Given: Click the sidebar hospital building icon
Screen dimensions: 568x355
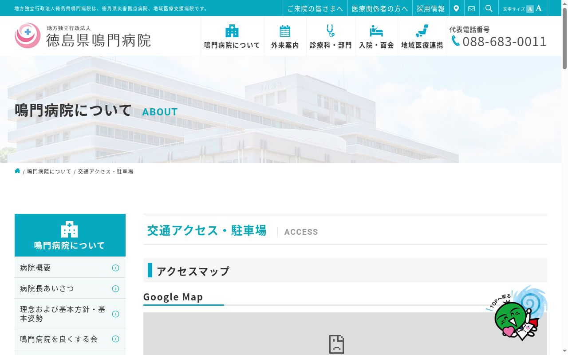Looking at the screenshot, I should 70,229.
